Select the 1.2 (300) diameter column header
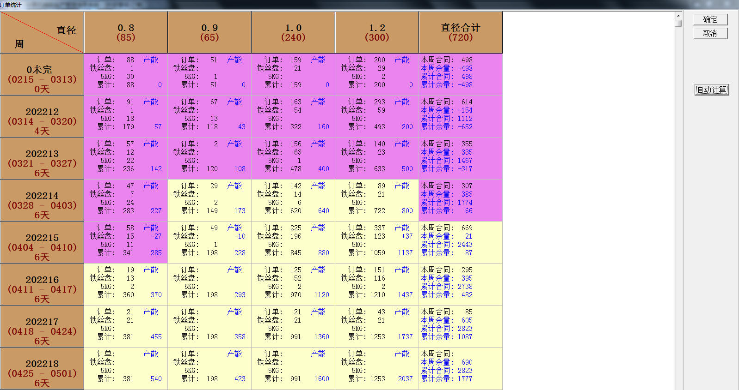Screen dimensions: 739x390 tap(377, 32)
